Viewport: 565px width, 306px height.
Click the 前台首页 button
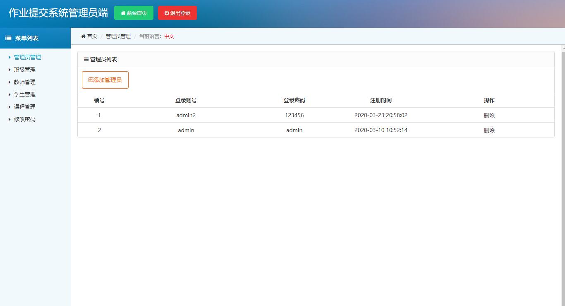pos(134,12)
